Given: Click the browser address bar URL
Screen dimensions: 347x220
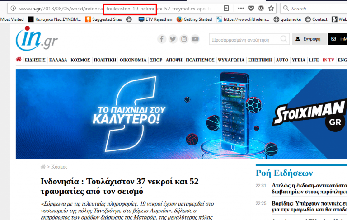Looking at the screenshot, I should click(115, 9).
